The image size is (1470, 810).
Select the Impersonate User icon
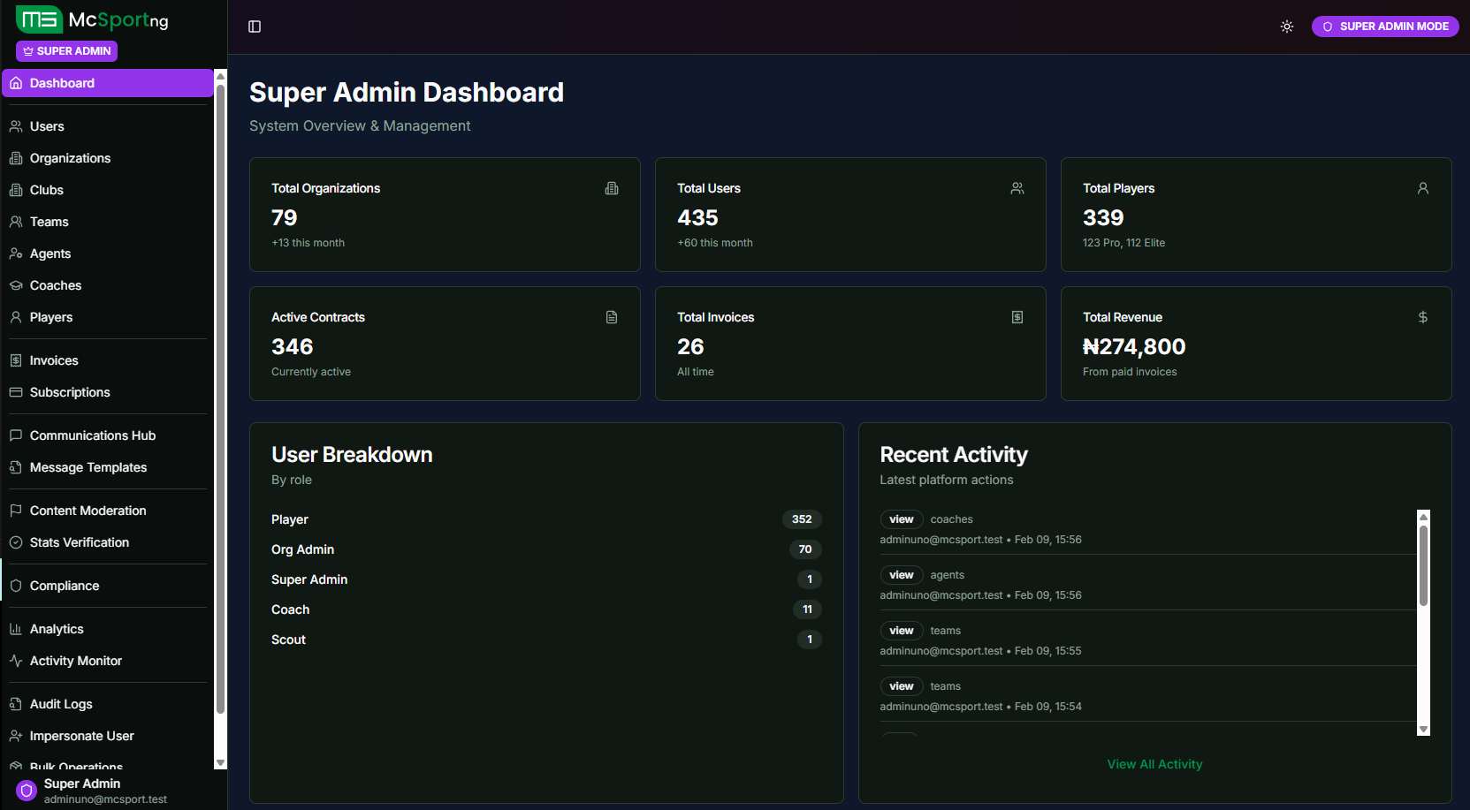[15, 735]
